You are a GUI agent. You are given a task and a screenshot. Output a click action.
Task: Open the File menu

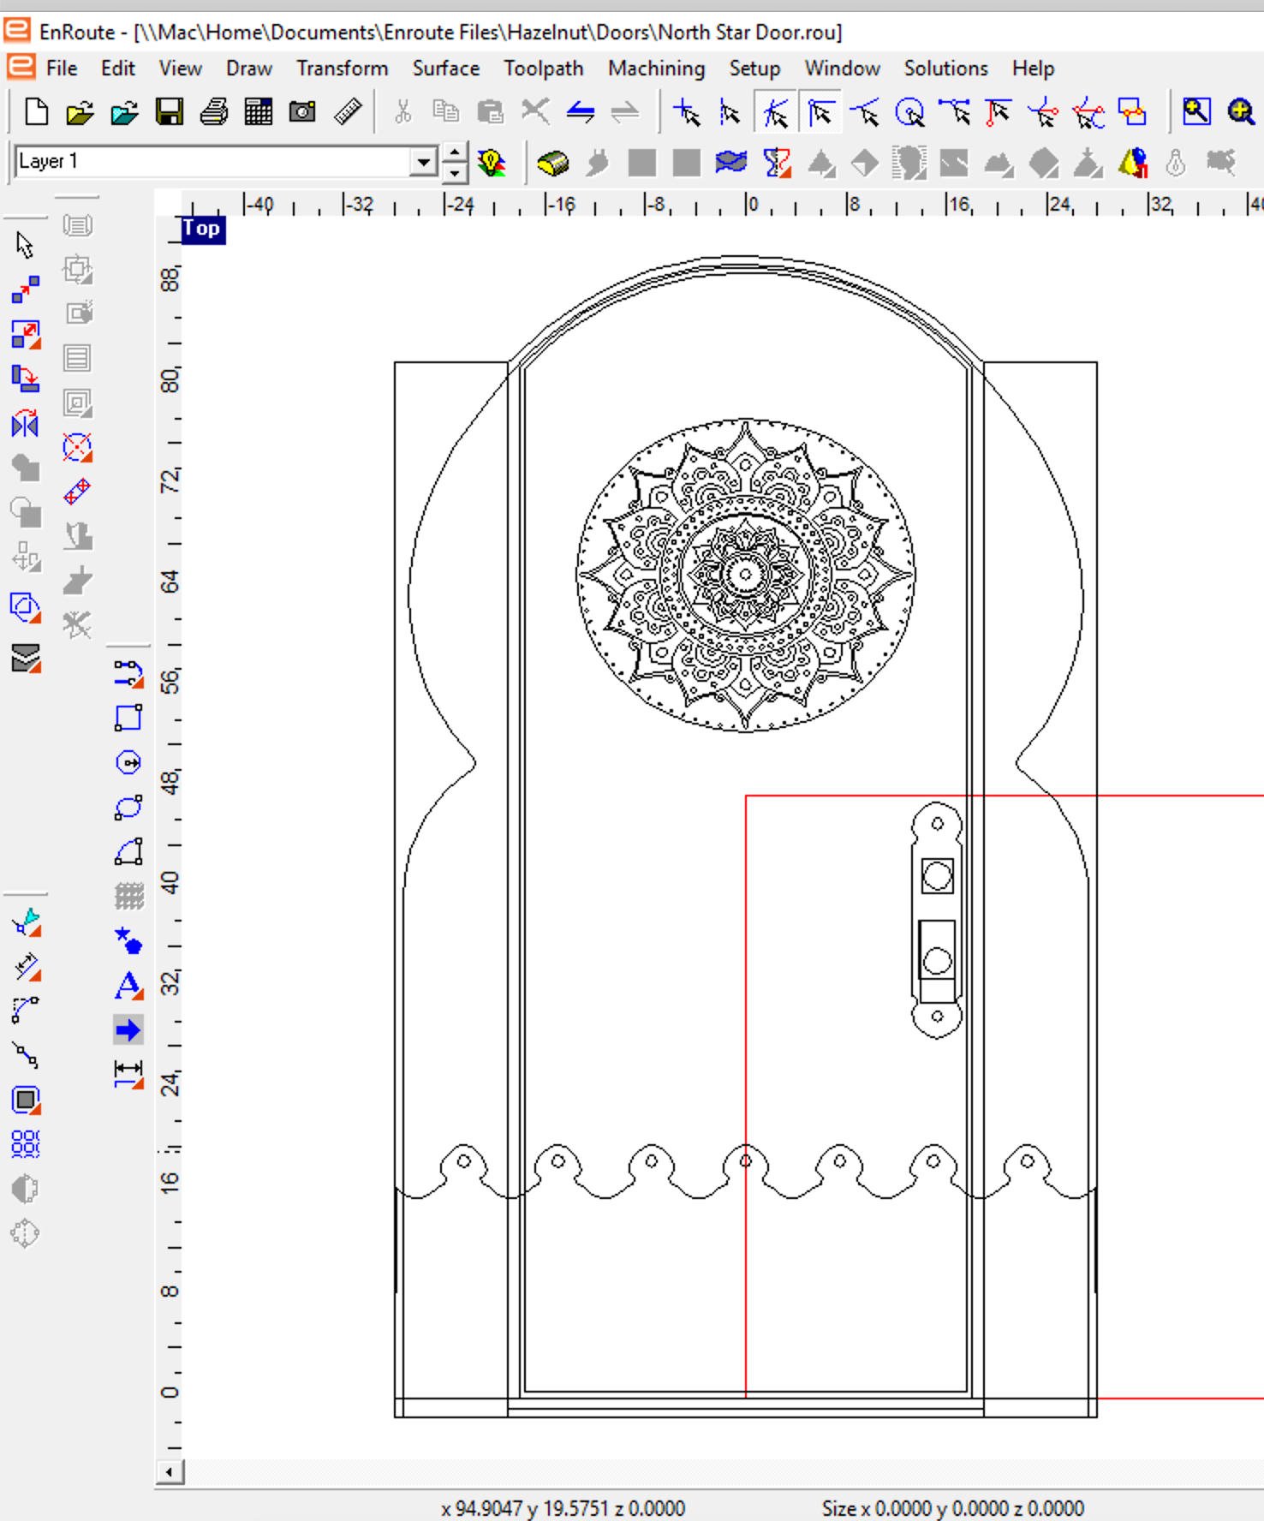coord(62,69)
